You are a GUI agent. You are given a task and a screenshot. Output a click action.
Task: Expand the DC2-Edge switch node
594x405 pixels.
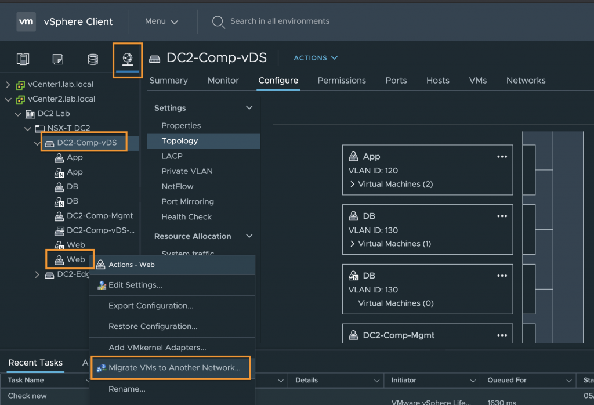[x=37, y=274]
